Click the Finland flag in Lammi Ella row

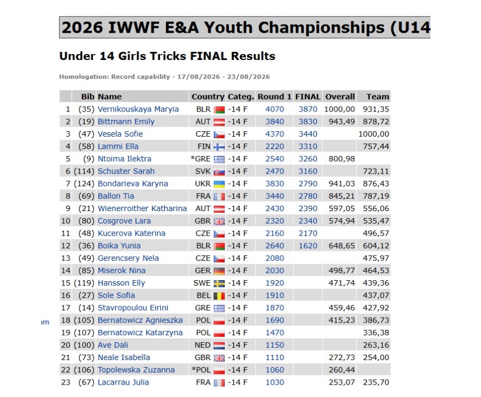[x=219, y=147]
